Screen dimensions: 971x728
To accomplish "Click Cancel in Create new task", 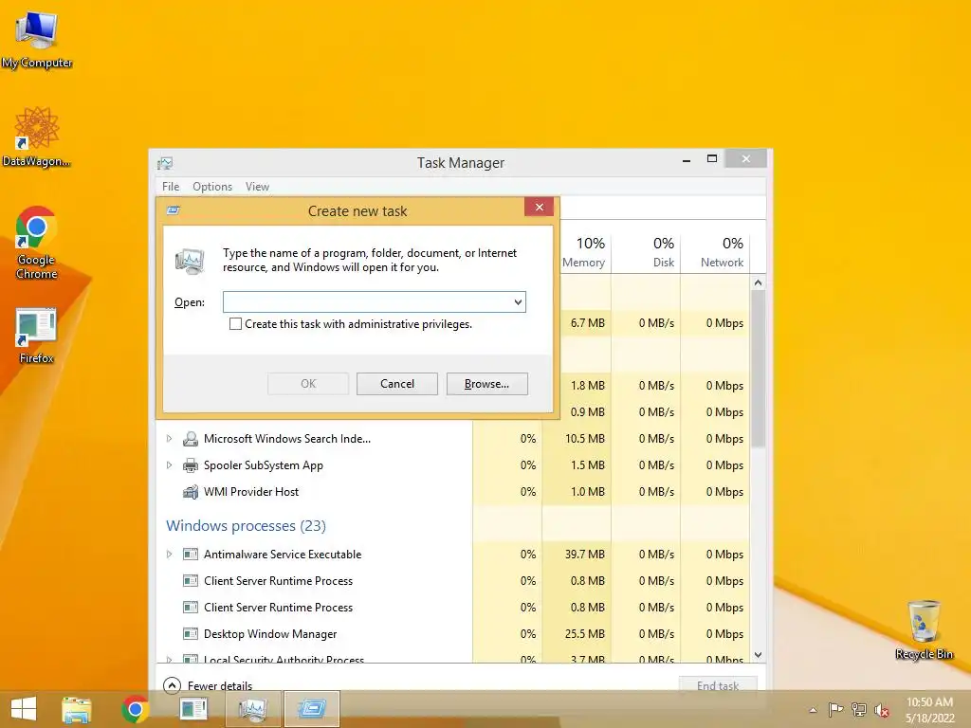I will point(397,384).
